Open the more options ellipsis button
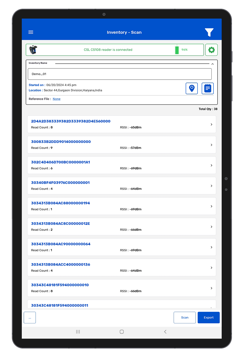This screenshot has height=359, width=242. click(x=30, y=317)
